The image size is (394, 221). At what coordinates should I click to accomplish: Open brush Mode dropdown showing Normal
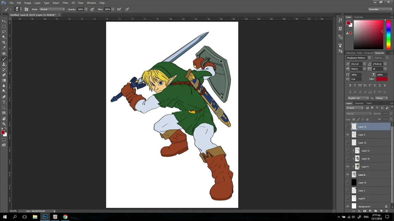click(x=52, y=9)
